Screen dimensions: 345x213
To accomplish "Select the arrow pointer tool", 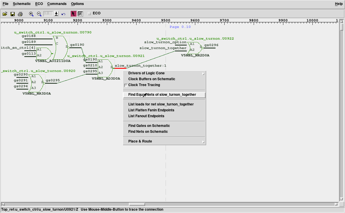I will pyautogui.click(x=73, y=14).
